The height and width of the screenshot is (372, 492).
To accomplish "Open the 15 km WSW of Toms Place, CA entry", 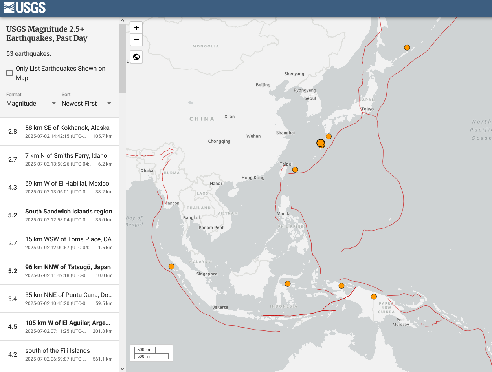I will [59, 243].
